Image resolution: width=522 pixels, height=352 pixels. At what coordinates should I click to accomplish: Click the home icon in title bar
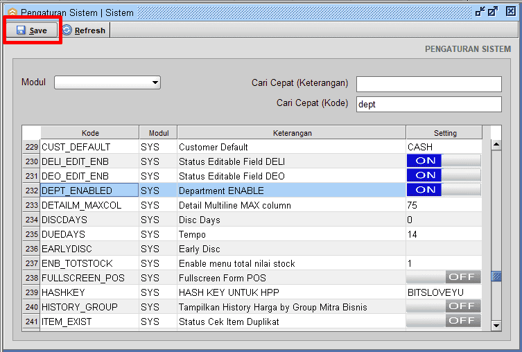12,12
